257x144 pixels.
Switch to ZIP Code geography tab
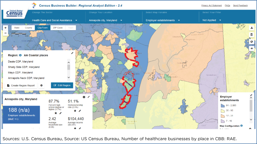pyautogui.click(x=58, y=28)
